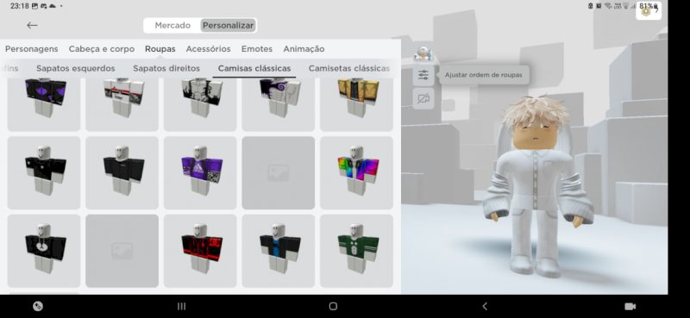Open the Cabeça e corpo tab
The image size is (690, 318).
tap(102, 49)
